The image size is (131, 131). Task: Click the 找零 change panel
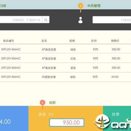click(117, 118)
